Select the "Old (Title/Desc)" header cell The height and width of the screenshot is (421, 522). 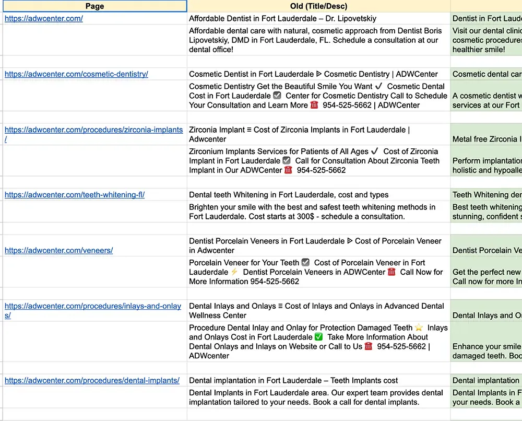click(x=318, y=6)
